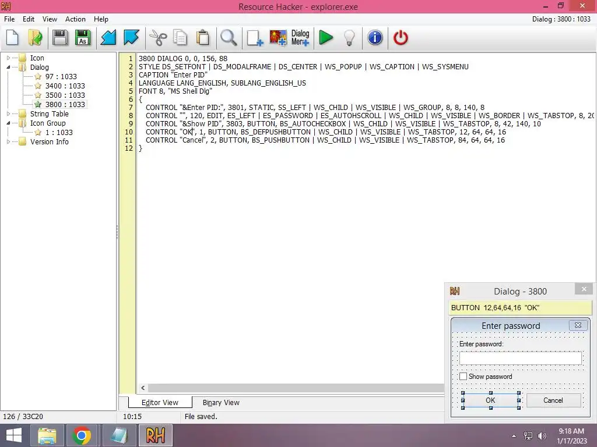The image size is (597, 447).
Task: Click the light bulb icon
Action: click(349, 38)
